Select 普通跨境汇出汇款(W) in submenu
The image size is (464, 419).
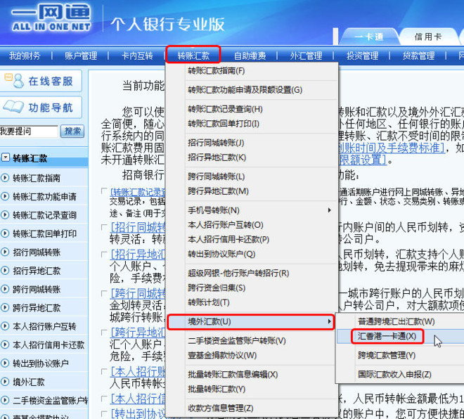pos(397,321)
